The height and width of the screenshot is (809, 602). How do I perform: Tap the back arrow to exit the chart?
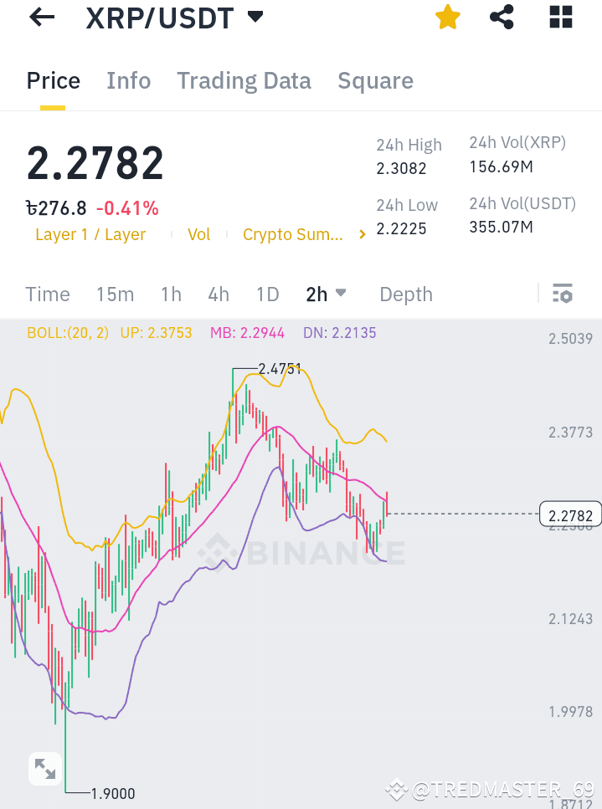tap(41, 17)
